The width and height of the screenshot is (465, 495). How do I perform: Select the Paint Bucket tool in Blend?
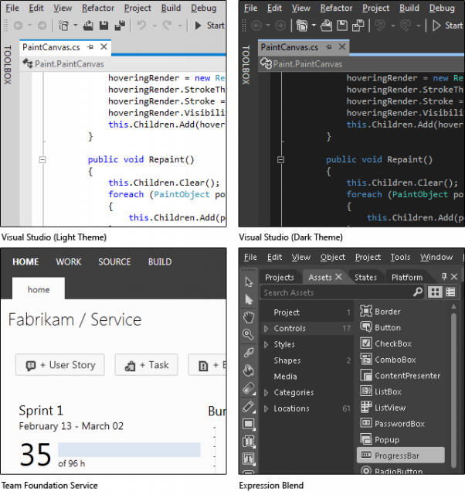pyautogui.click(x=249, y=370)
